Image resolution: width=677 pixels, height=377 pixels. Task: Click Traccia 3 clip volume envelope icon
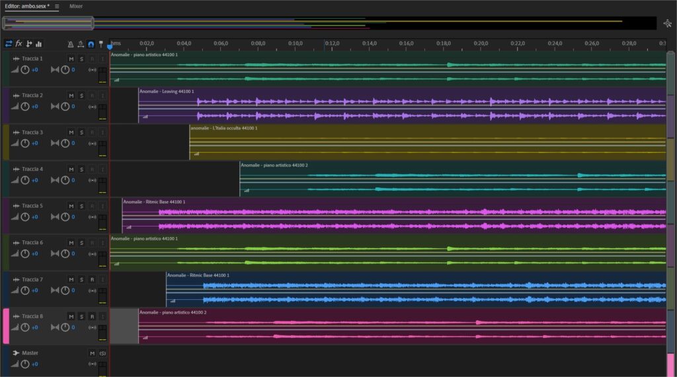pyautogui.click(x=196, y=154)
